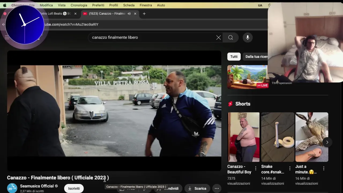Open the Profili menu
Viewport: 343px width, 193px height.
[x=114, y=5]
